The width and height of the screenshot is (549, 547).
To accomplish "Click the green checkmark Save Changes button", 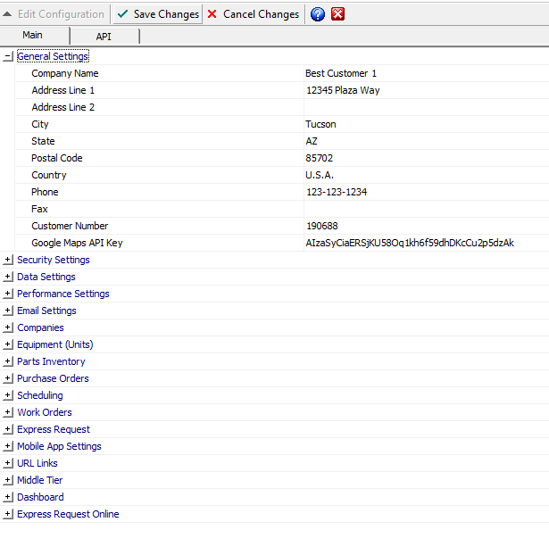I will pyautogui.click(x=158, y=14).
